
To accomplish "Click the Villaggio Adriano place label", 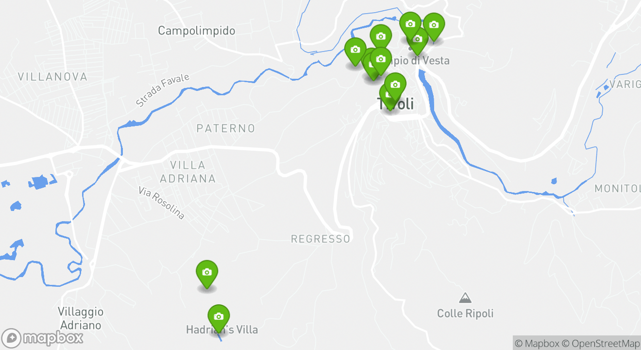I will [81, 318].
